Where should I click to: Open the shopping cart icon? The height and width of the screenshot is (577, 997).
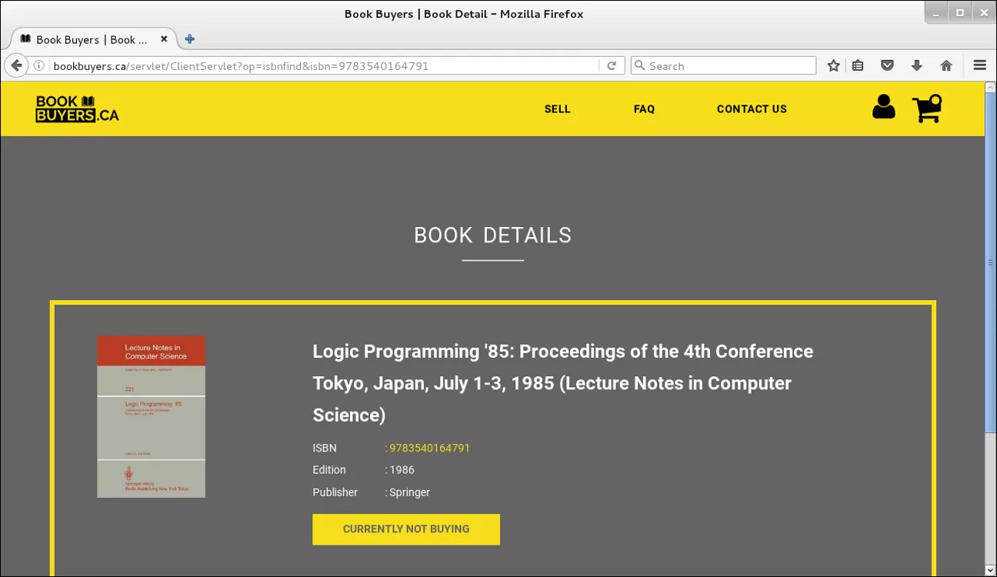927,108
